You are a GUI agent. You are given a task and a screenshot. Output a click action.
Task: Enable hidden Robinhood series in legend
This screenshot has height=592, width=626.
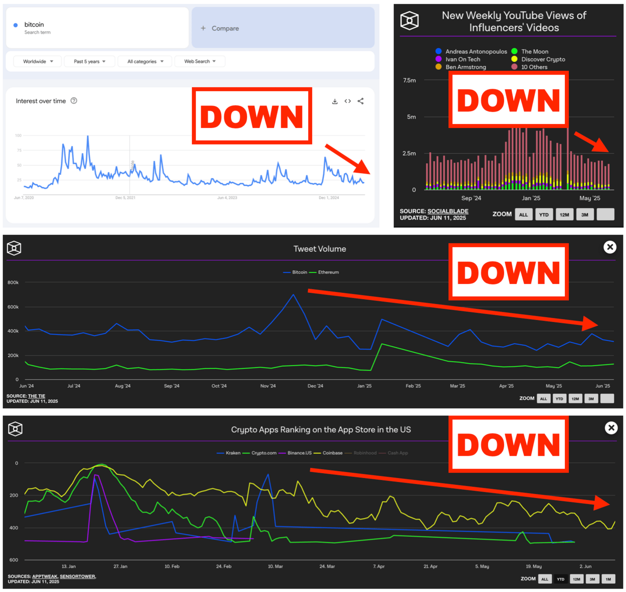[x=361, y=453]
